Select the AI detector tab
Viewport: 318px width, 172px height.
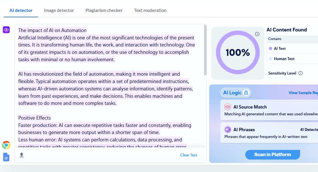[x=21, y=10]
